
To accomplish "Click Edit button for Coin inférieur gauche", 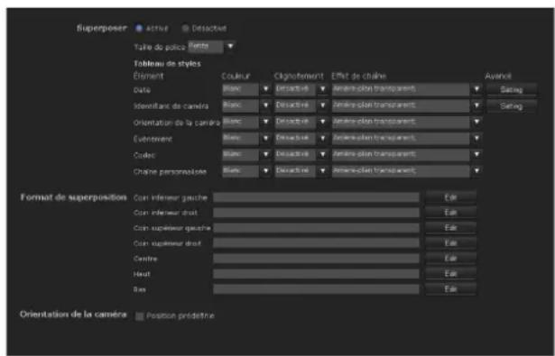I will click(x=450, y=197).
